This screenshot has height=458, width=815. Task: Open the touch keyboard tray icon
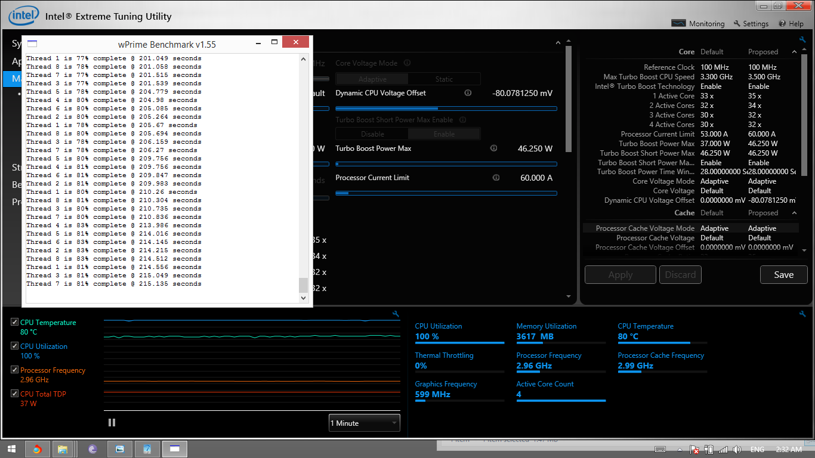coord(660,450)
